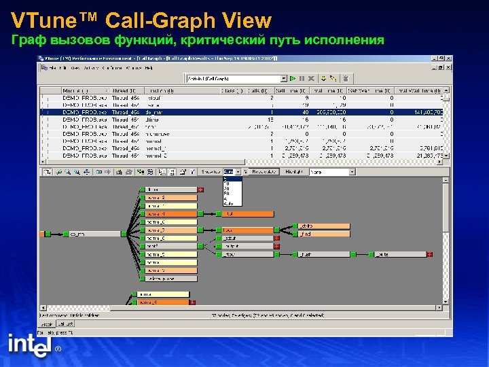Collapse the green expander right of do_main node
This screenshot has height=367, width=489.
pos(124,234)
